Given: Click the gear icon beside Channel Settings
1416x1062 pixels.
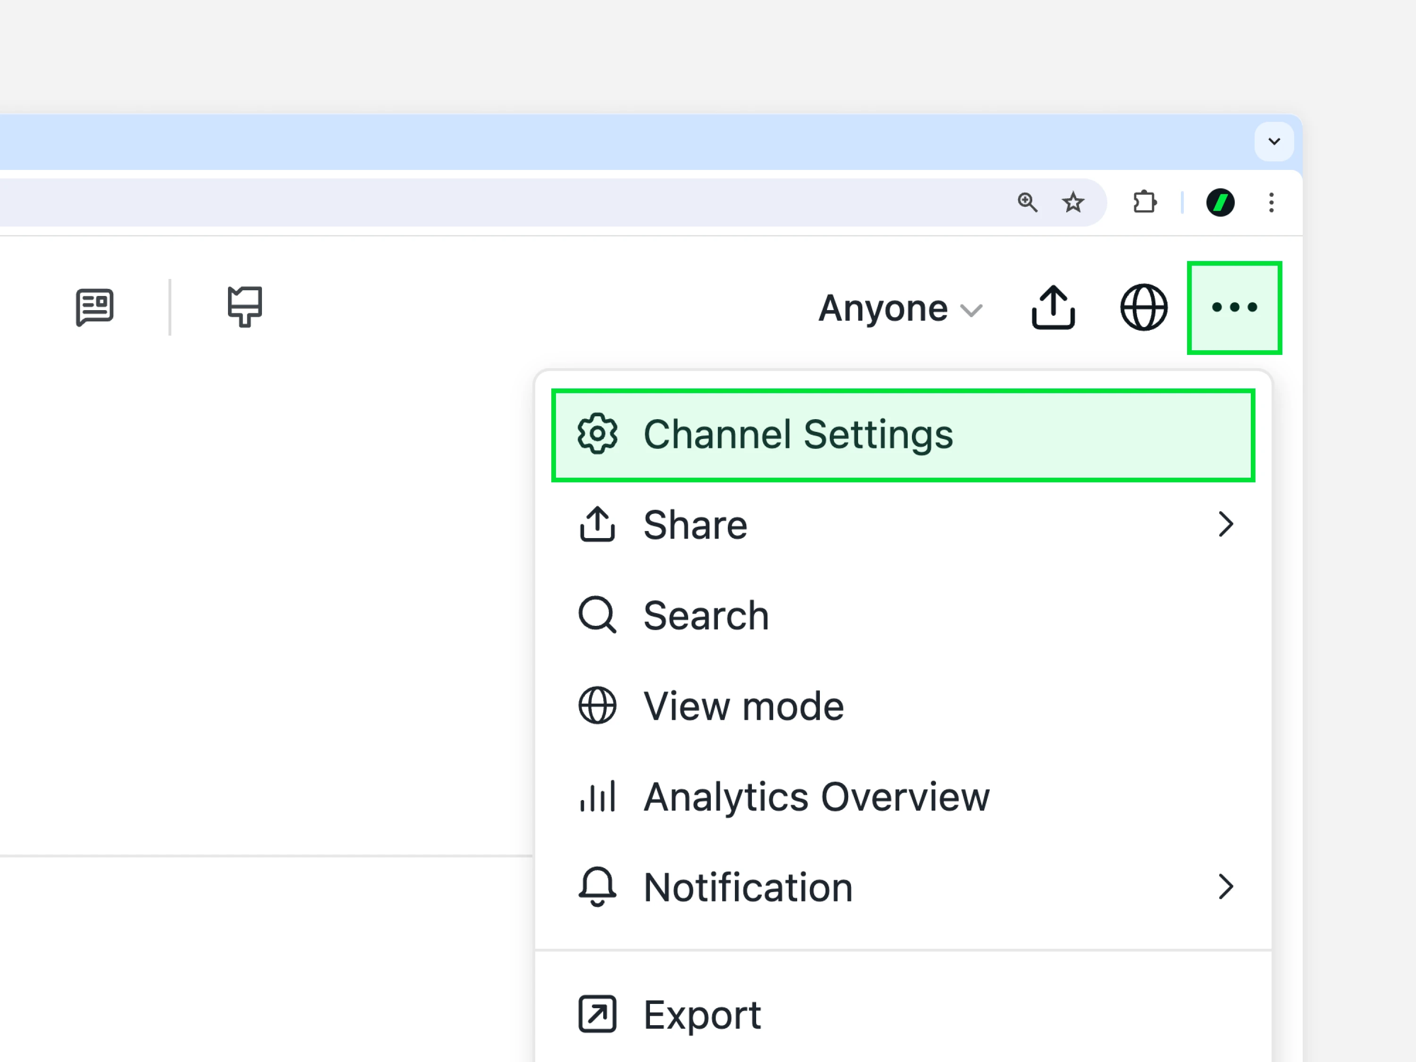Looking at the screenshot, I should coord(597,434).
